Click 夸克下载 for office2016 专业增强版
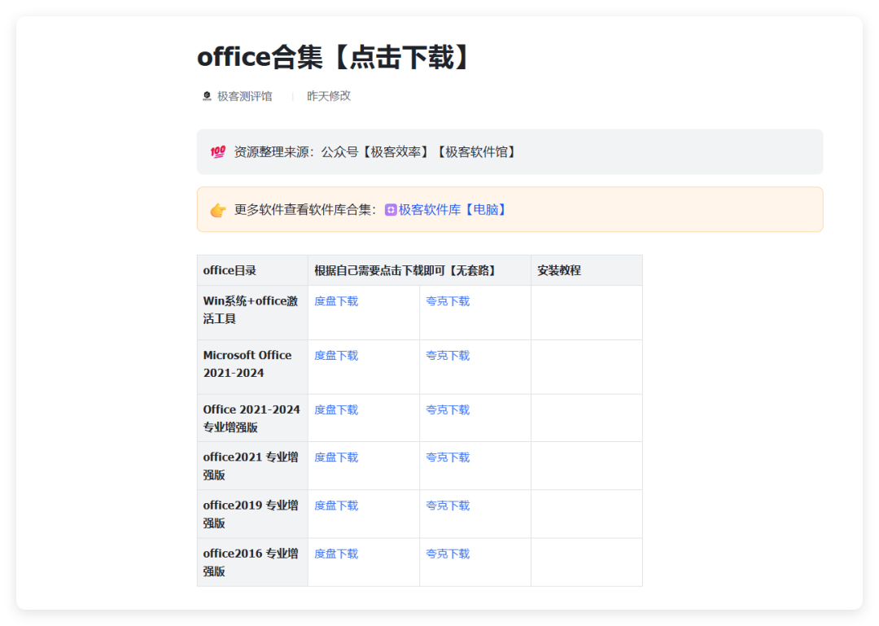This screenshot has width=879, height=626. 448,554
